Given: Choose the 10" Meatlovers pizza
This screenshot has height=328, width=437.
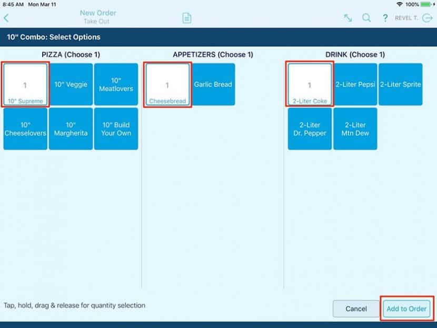Looking at the screenshot, I should [116, 84].
